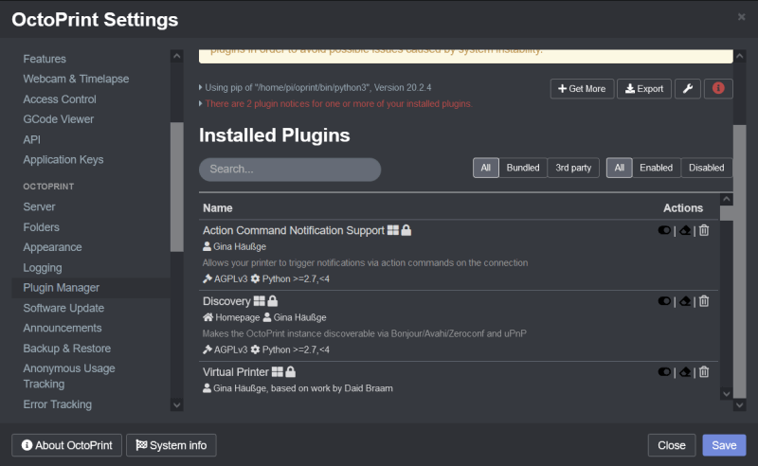Click sidebar scrollbar down arrow
The width and height of the screenshot is (758, 466).
coord(177,404)
